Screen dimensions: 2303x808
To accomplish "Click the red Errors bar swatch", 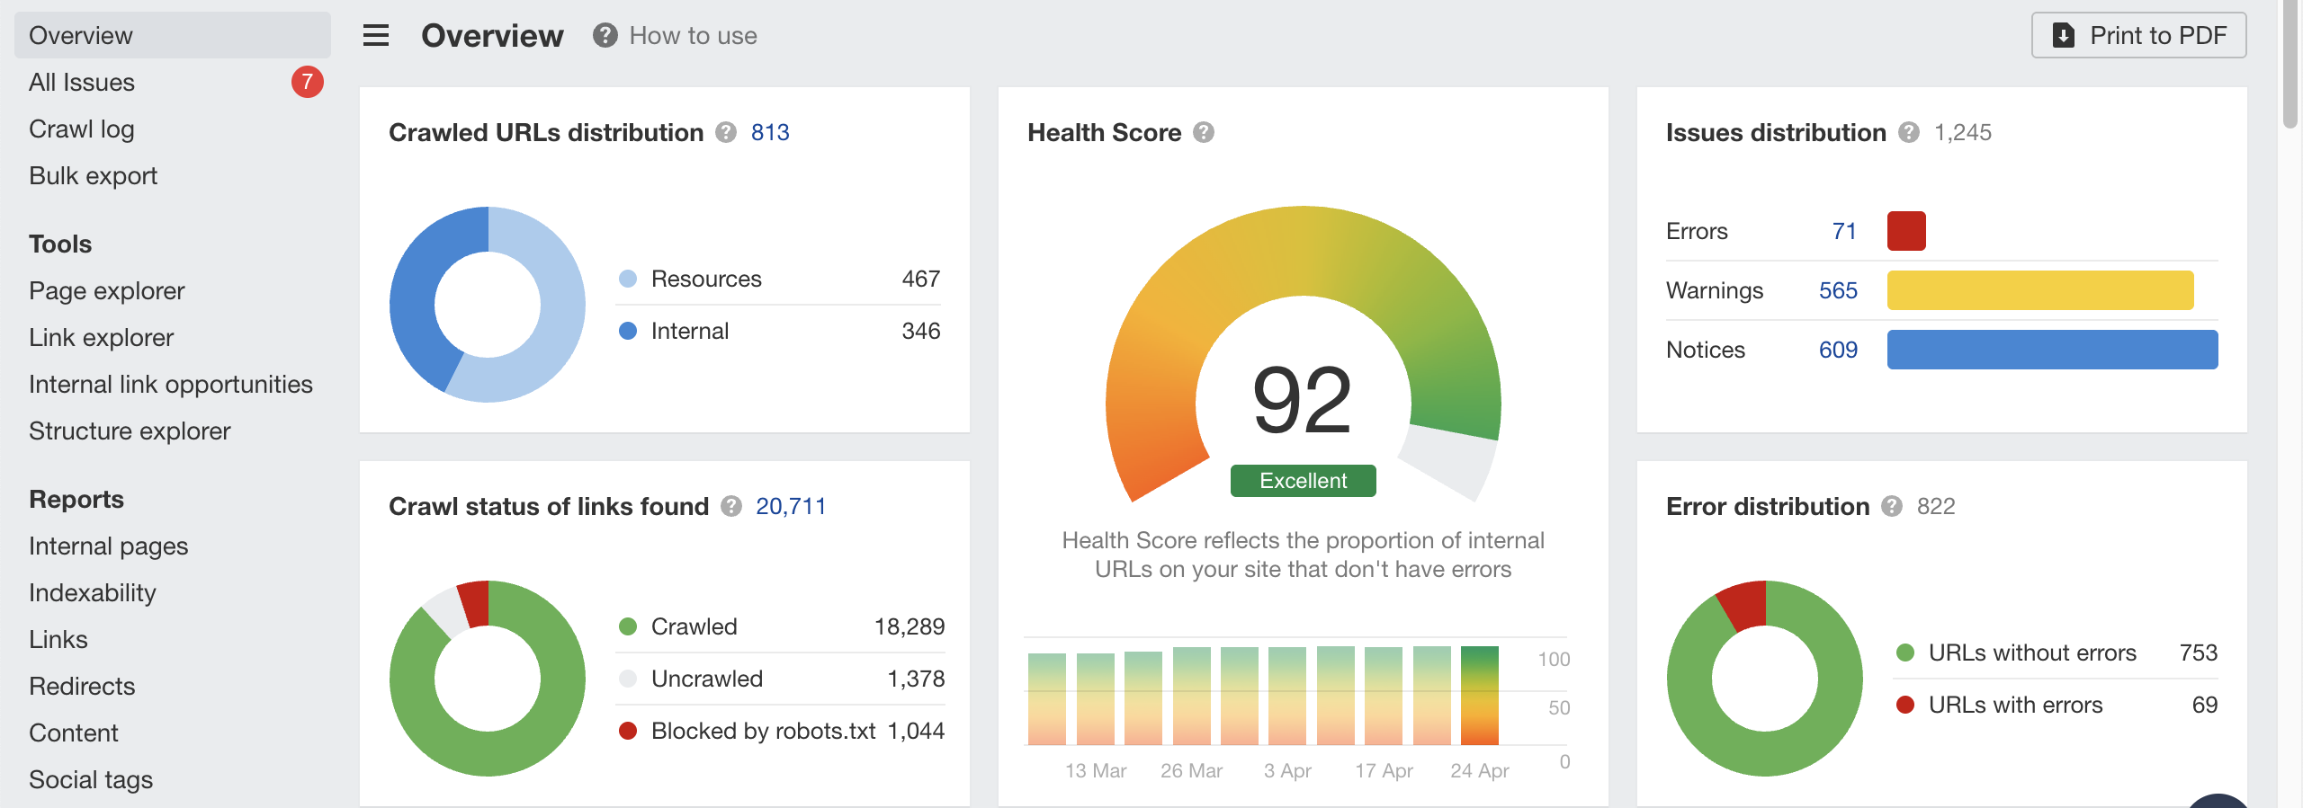I will tap(1906, 231).
